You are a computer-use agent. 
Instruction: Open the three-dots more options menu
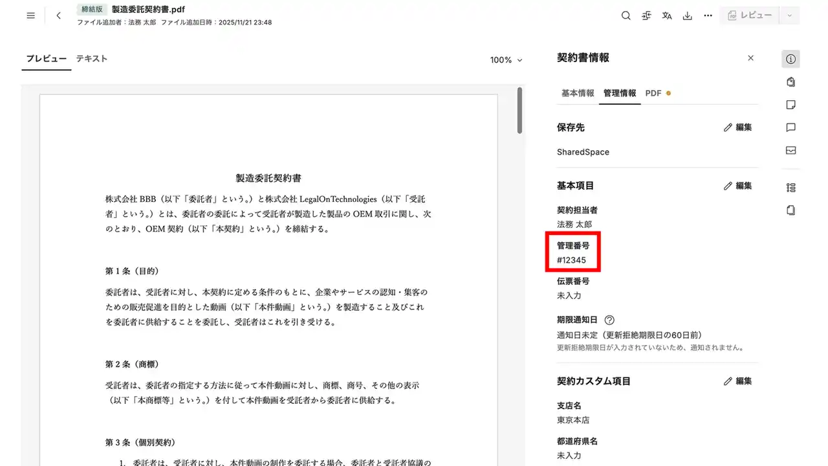(x=708, y=16)
